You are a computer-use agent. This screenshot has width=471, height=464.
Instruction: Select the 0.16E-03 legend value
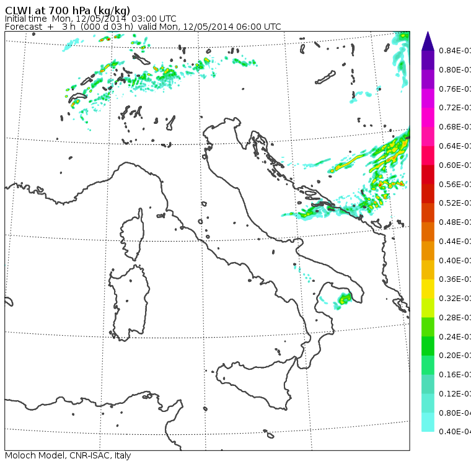pyautogui.click(x=455, y=375)
